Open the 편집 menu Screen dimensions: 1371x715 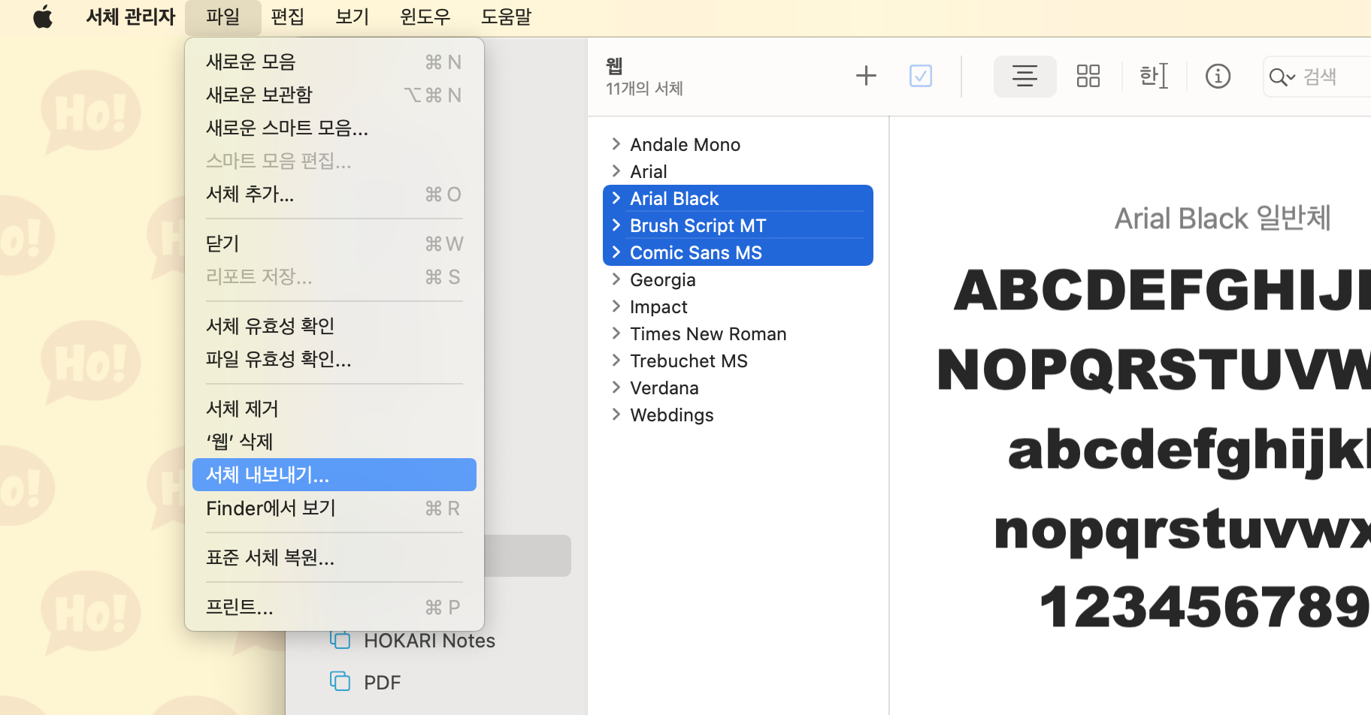(x=288, y=17)
